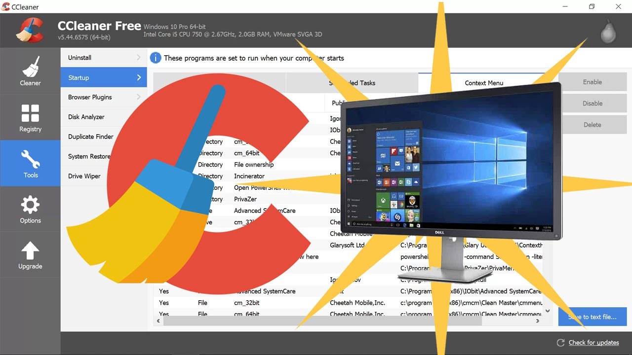Switch to the Context Menu tab

pyautogui.click(x=484, y=83)
